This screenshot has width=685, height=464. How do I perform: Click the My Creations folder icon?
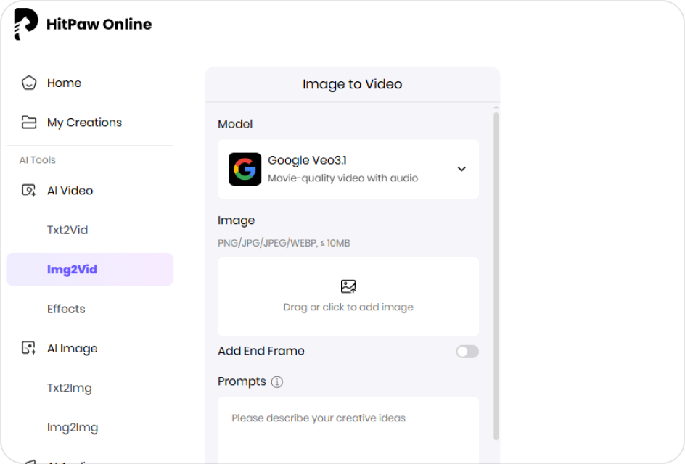29,123
